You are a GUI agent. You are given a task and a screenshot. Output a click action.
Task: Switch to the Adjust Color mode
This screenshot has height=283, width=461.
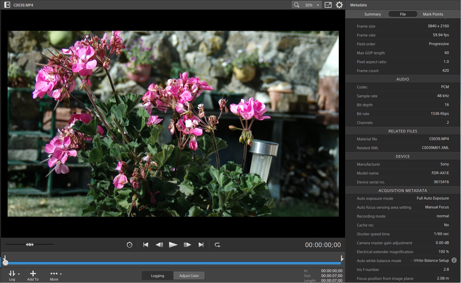[189, 276]
